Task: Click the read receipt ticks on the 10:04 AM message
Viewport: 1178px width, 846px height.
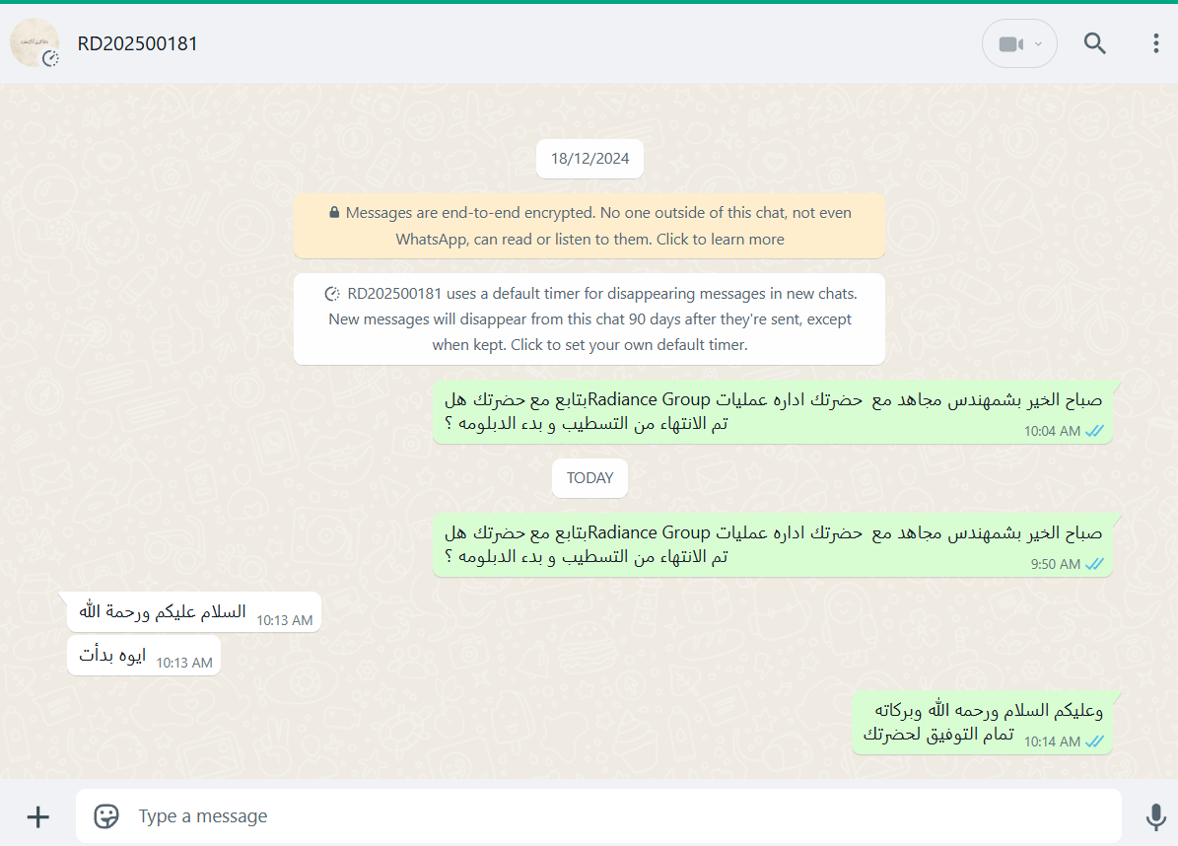Action: point(1094,431)
